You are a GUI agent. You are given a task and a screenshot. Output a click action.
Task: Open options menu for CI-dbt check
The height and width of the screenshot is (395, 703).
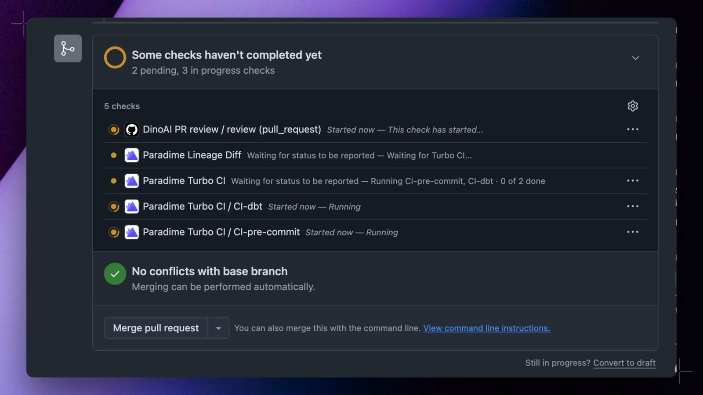(x=633, y=206)
